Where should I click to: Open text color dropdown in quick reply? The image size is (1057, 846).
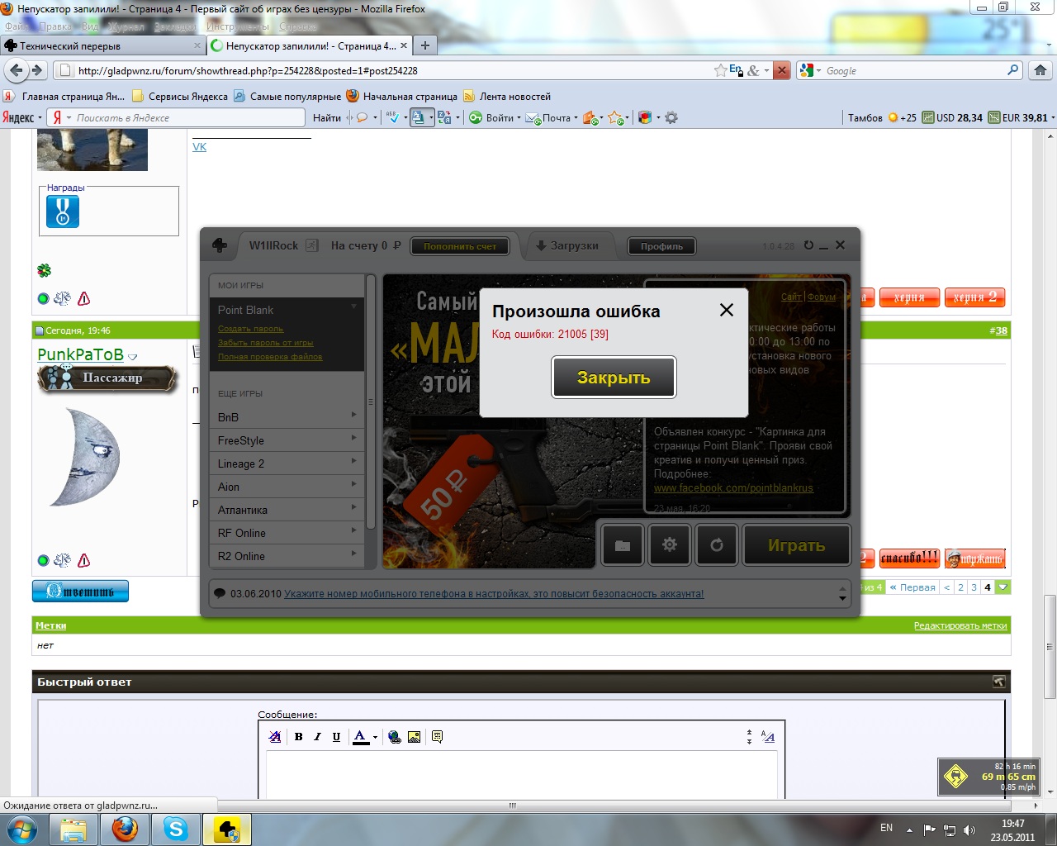point(375,737)
